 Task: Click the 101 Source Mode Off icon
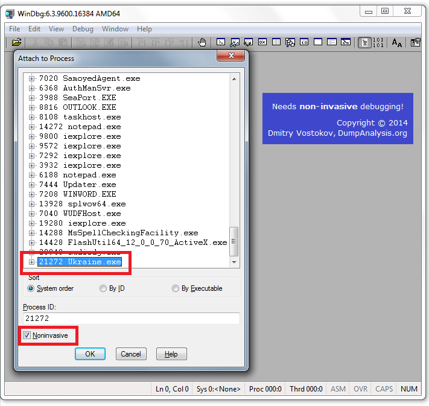(x=378, y=43)
